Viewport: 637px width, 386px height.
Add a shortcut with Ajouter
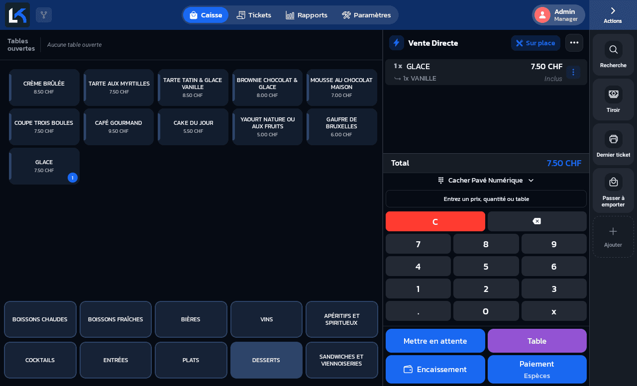pyautogui.click(x=613, y=237)
